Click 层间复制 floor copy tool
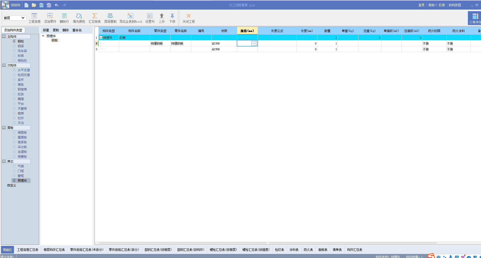 pyautogui.click(x=110, y=18)
